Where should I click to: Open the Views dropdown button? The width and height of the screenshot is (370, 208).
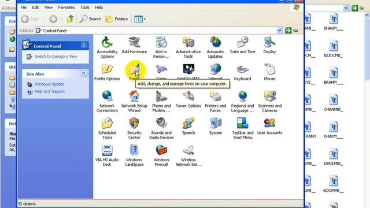140,19
